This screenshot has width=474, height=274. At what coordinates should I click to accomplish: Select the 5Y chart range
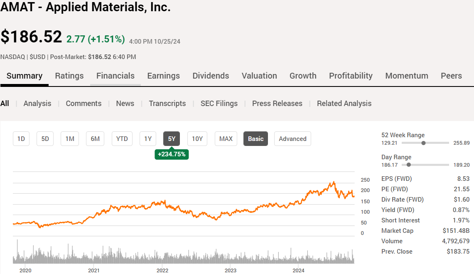coord(172,139)
